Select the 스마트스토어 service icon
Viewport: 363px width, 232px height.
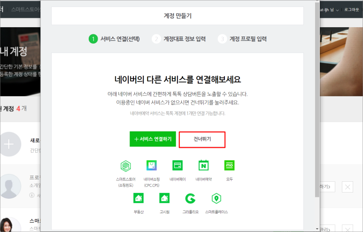[126, 166]
